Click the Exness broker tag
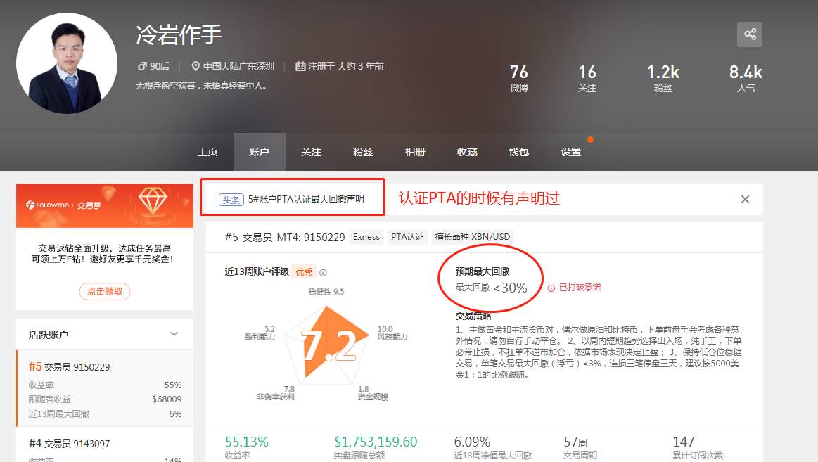Screen dimensions: 818x462 click(366, 237)
